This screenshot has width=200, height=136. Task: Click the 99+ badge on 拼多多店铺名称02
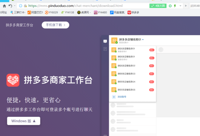152,66
